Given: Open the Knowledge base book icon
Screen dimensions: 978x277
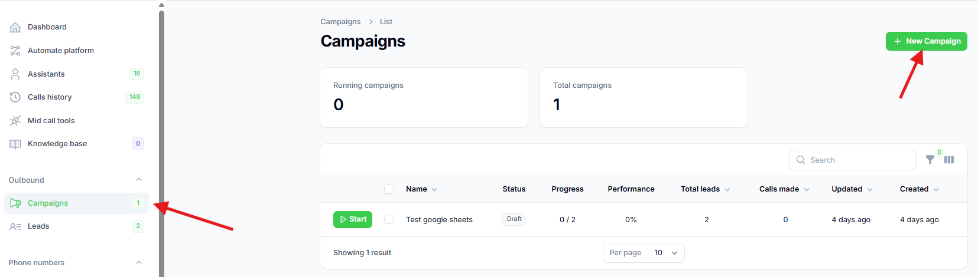Looking at the screenshot, I should tap(15, 144).
